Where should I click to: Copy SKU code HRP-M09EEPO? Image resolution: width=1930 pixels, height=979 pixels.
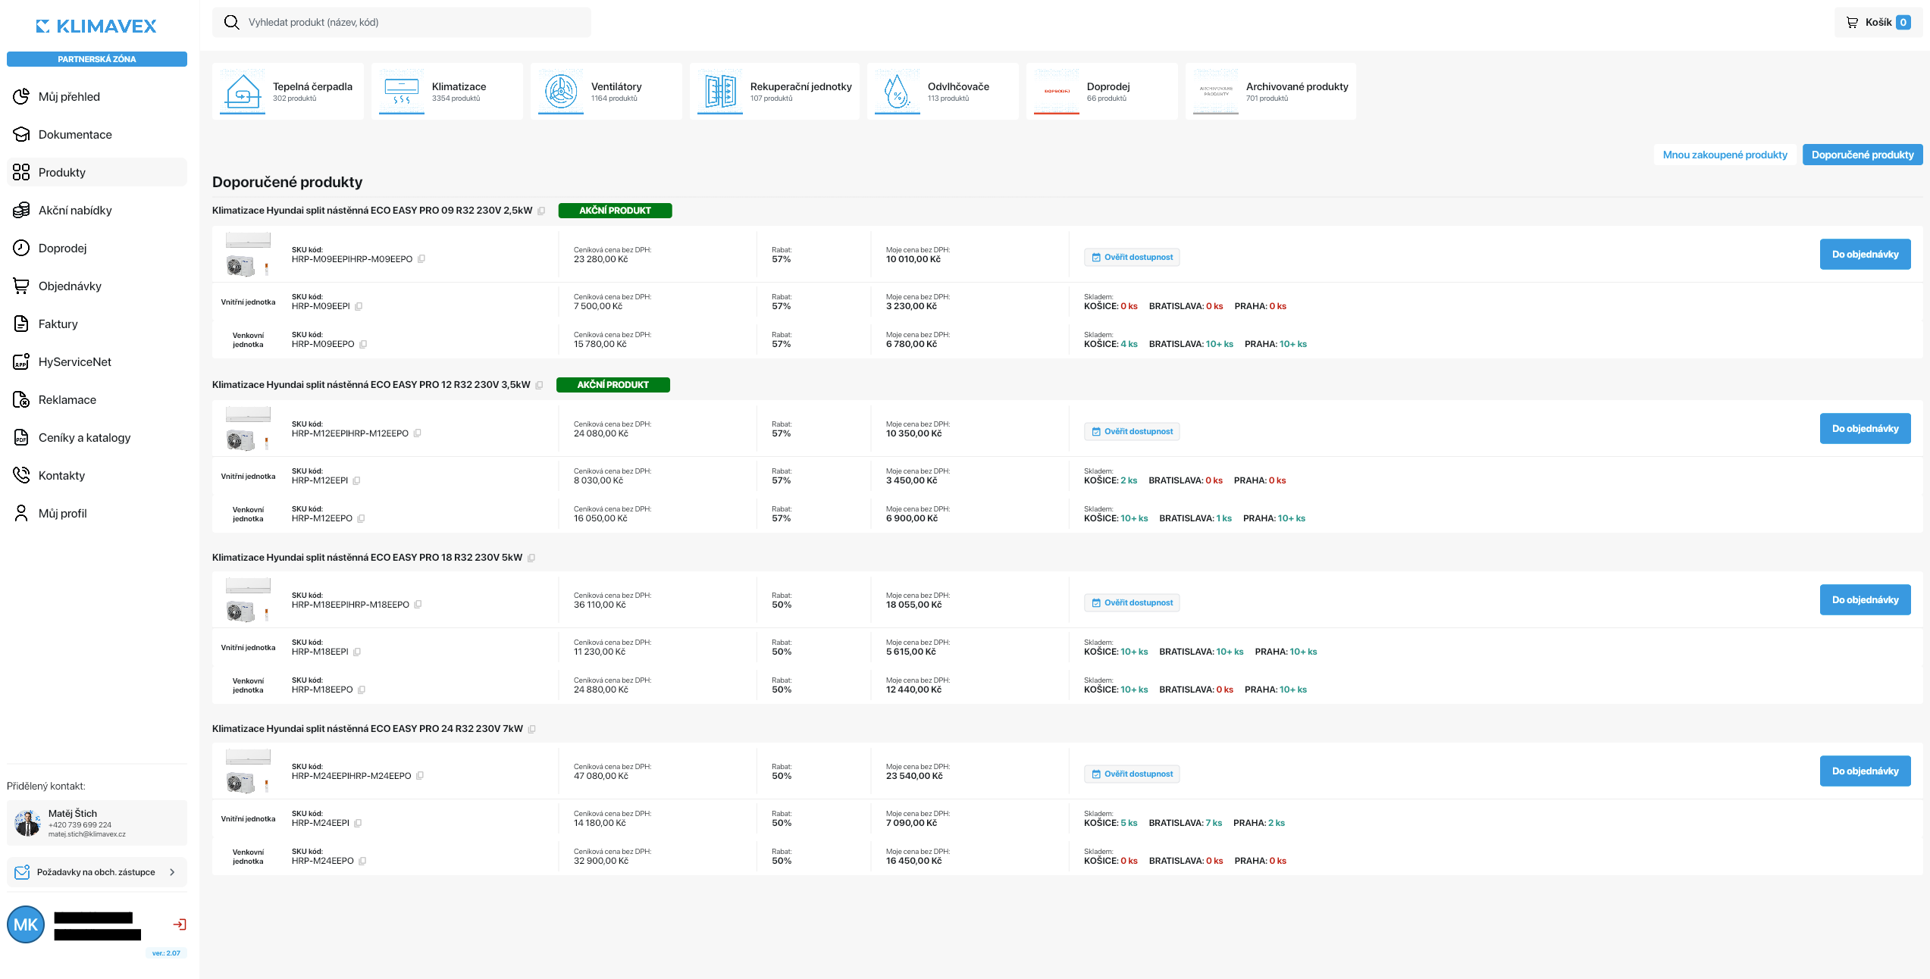click(363, 345)
